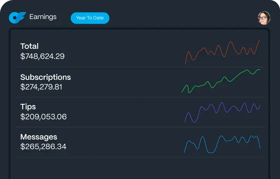Click the Year To Date filter button

[x=90, y=18]
